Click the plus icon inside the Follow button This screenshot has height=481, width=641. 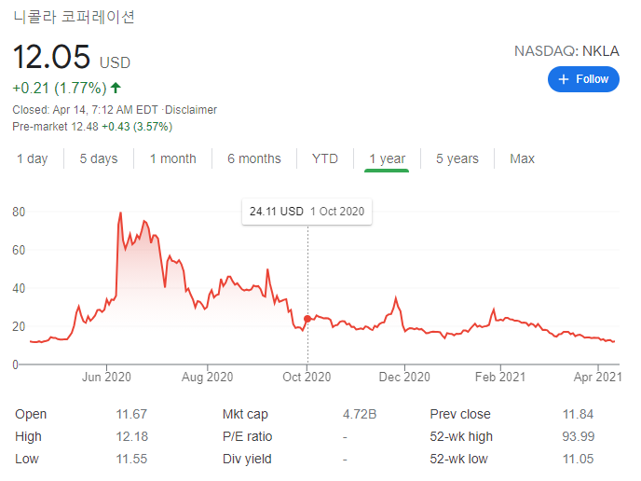(564, 79)
